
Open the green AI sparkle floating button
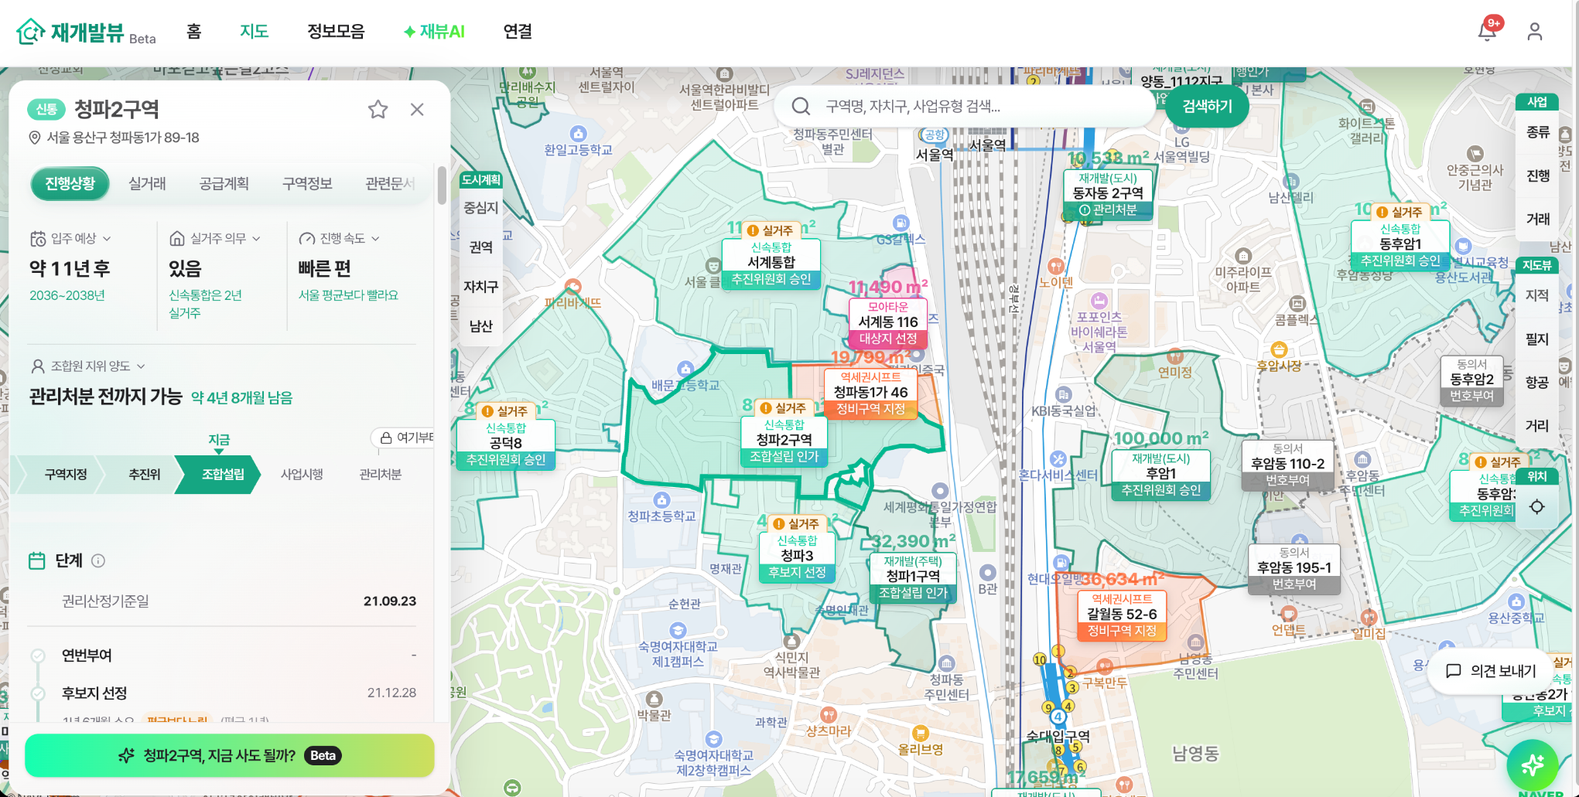(x=1532, y=765)
